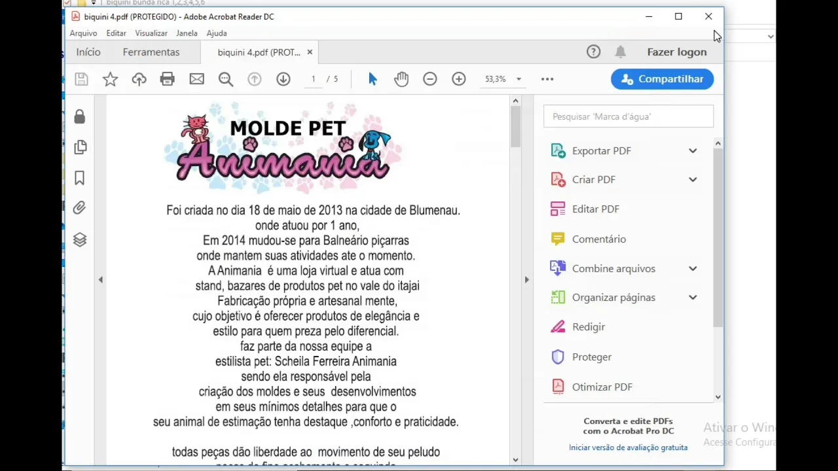Open attachments paperclip panel
This screenshot has width=838, height=471.
pos(80,208)
